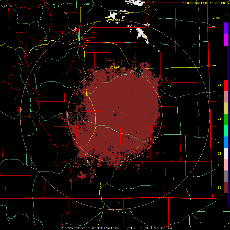Click the BI legend label
The height and width of the screenshot is (230, 230).
219,188
